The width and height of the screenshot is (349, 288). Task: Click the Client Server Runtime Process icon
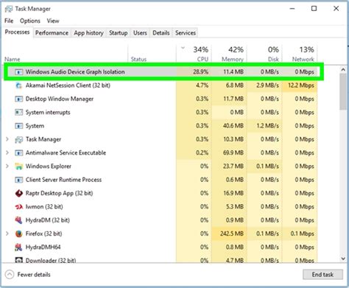click(18, 180)
